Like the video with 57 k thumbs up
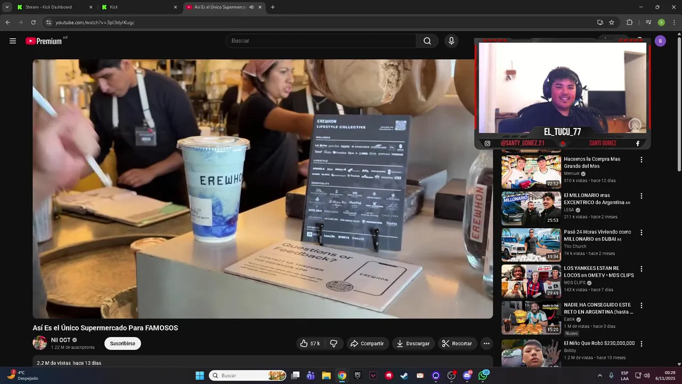This screenshot has width=682, height=384. (x=310, y=343)
